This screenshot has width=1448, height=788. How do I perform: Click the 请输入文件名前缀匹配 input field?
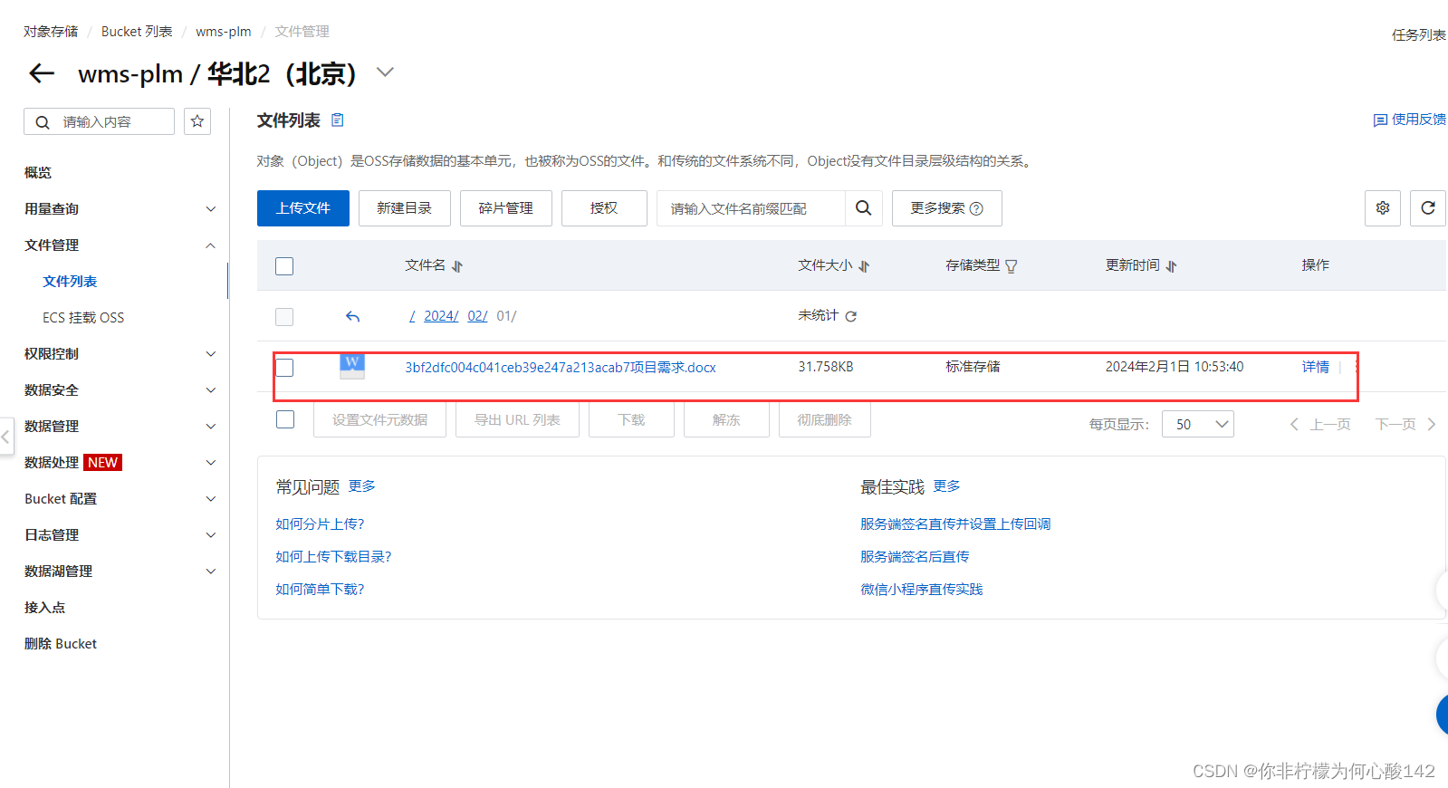pos(752,208)
